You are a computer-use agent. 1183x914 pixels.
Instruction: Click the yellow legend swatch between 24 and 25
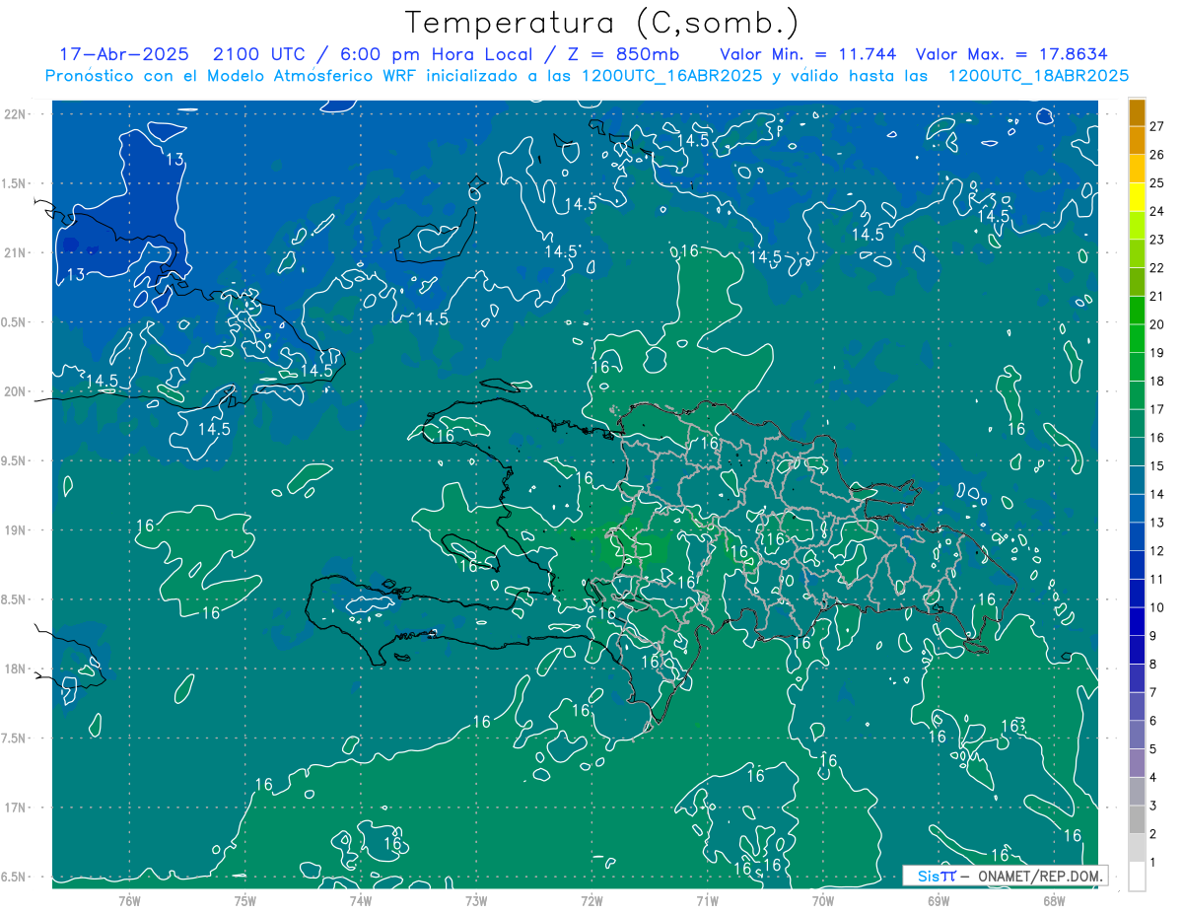click(x=1137, y=197)
